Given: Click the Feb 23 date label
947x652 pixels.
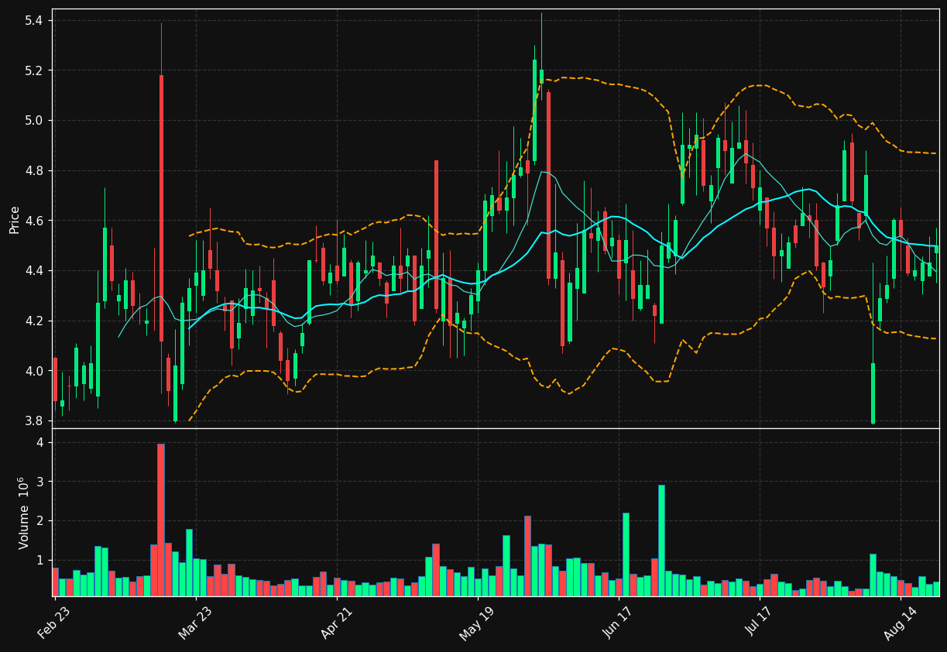Looking at the screenshot, I should [54, 622].
